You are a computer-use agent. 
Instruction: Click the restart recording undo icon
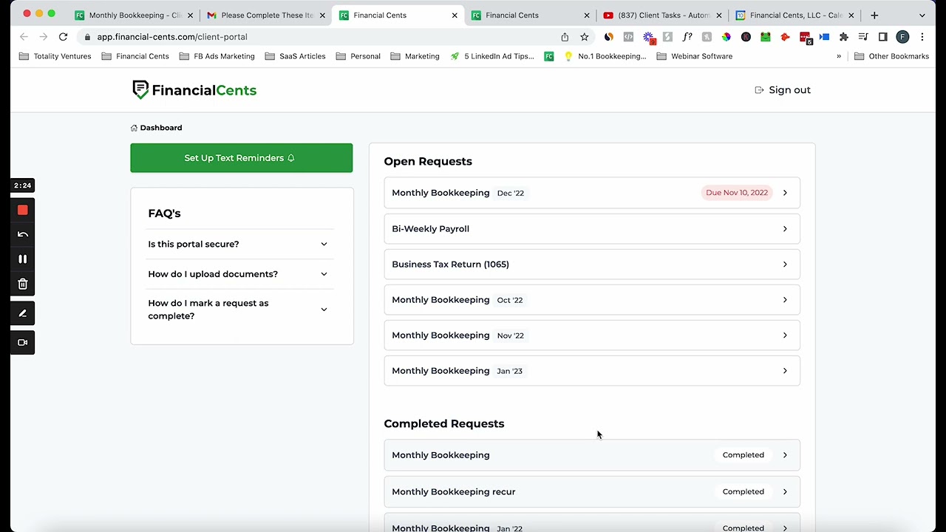click(x=22, y=235)
